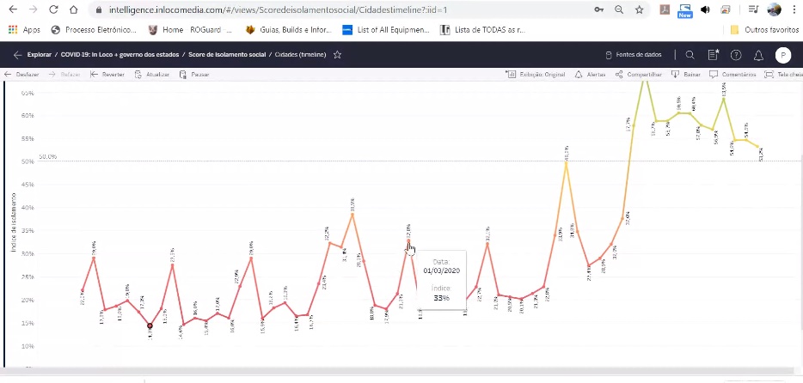This screenshot has height=383, width=803.
Task: Click the 65% y-axis label
Action: pyautogui.click(x=28, y=93)
